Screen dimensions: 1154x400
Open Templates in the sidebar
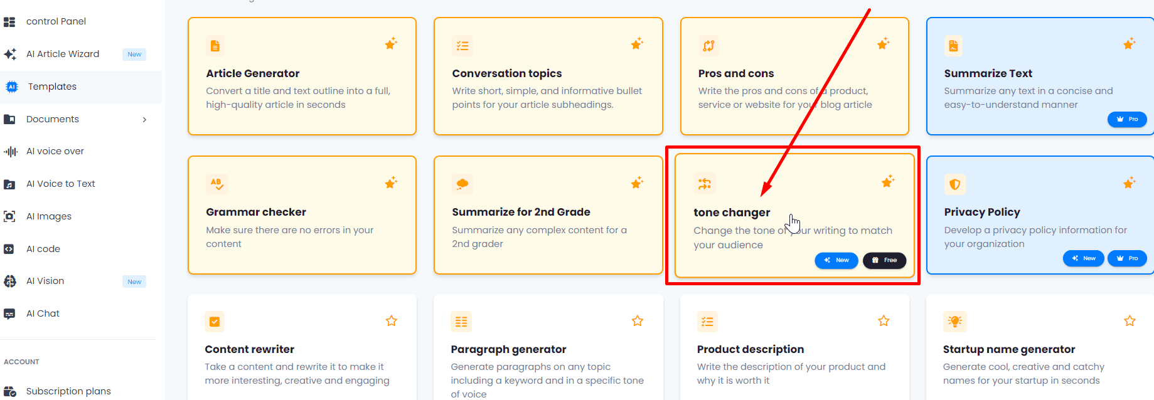[52, 87]
